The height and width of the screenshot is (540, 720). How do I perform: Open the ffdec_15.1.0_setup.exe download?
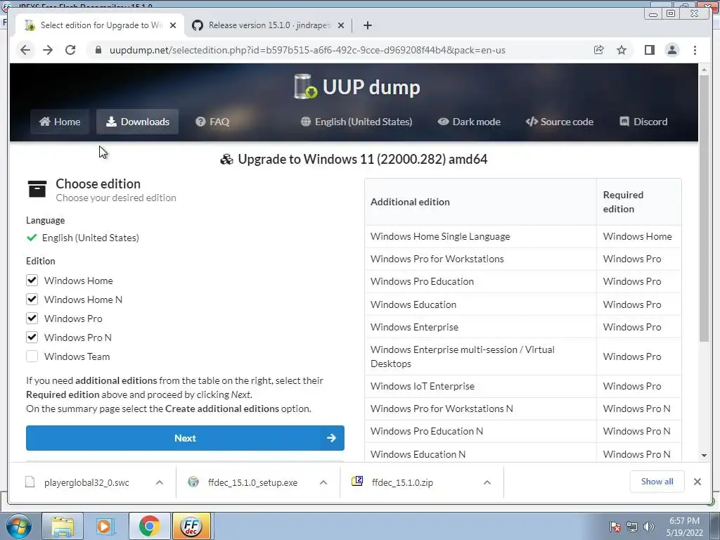pos(252,482)
